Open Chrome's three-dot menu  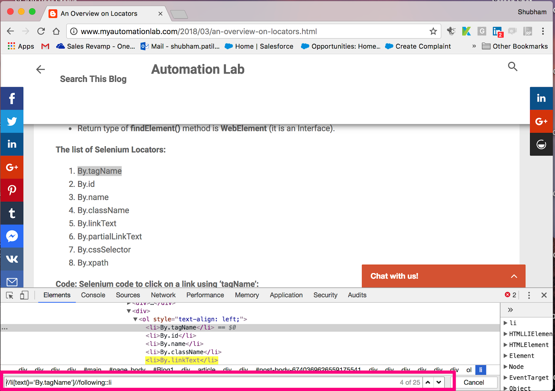tap(543, 31)
